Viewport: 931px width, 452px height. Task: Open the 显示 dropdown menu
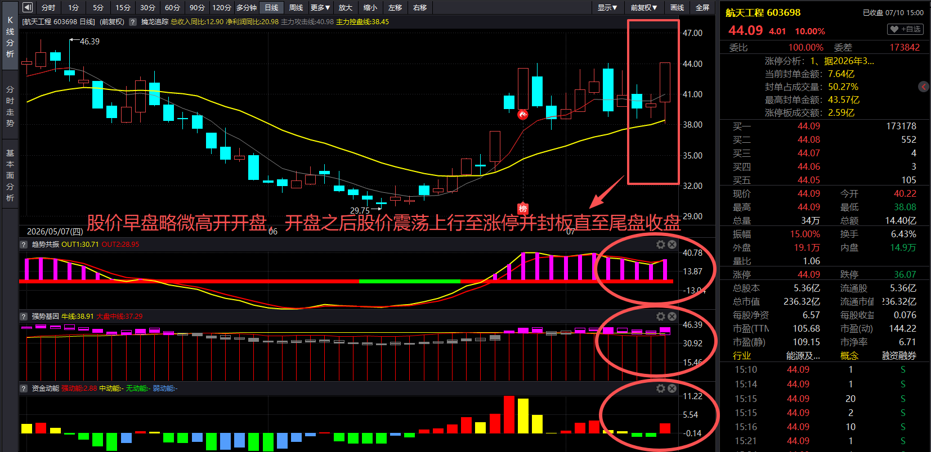607,7
